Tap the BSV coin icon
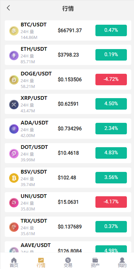134x269 pixels. [14, 178]
